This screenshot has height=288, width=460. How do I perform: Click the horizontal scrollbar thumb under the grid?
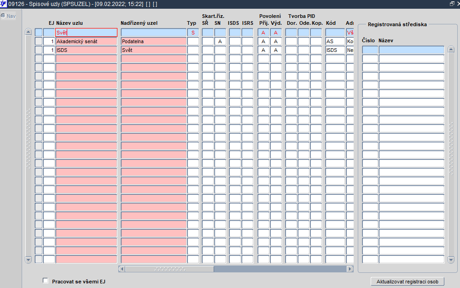pyautogui.click(x=170, y=269)
